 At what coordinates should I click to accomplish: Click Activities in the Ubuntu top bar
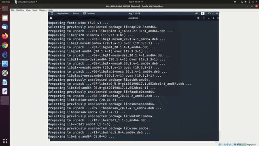tap(6, 2)
